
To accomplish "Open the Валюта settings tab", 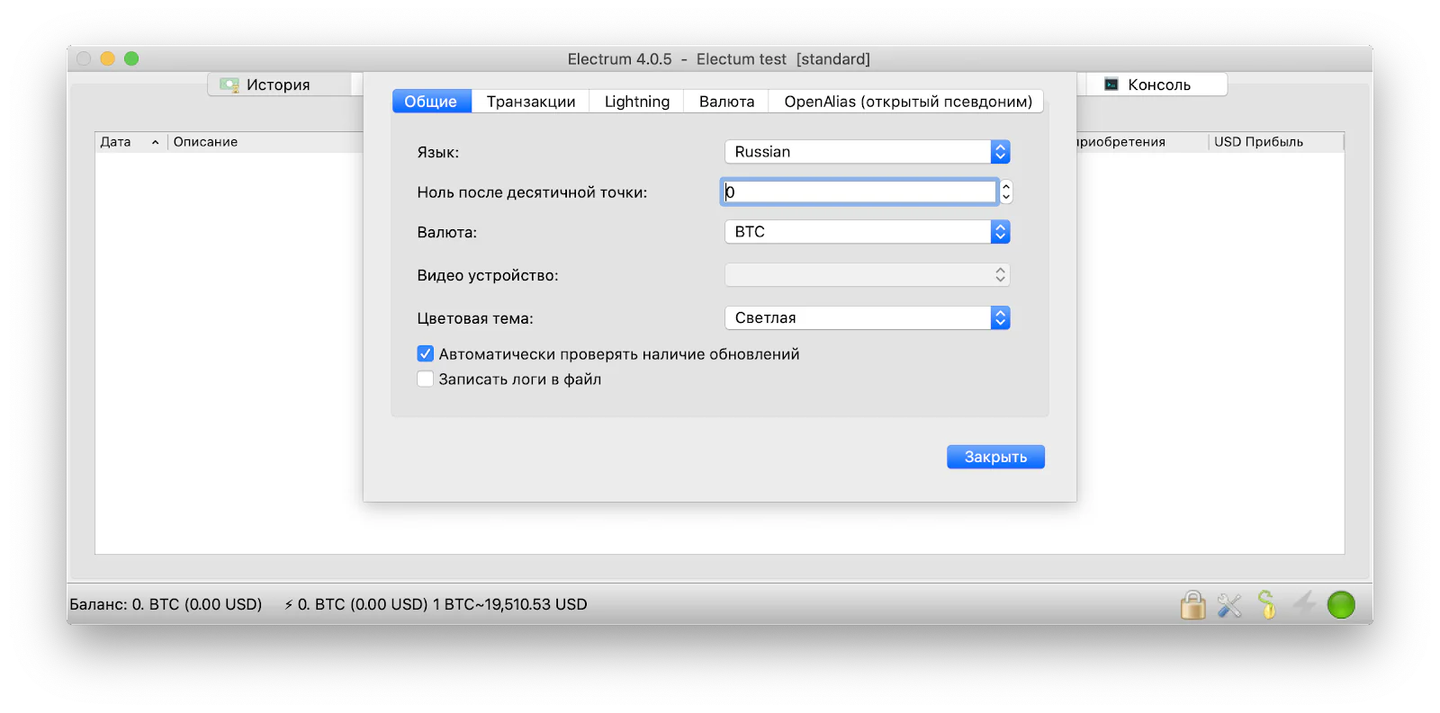I will [727, 102].
